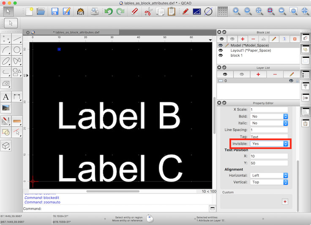This screenshot has height=225, width=311.
Task: Open ruler corner dropdown arrow
Action: tap(210, 40)
